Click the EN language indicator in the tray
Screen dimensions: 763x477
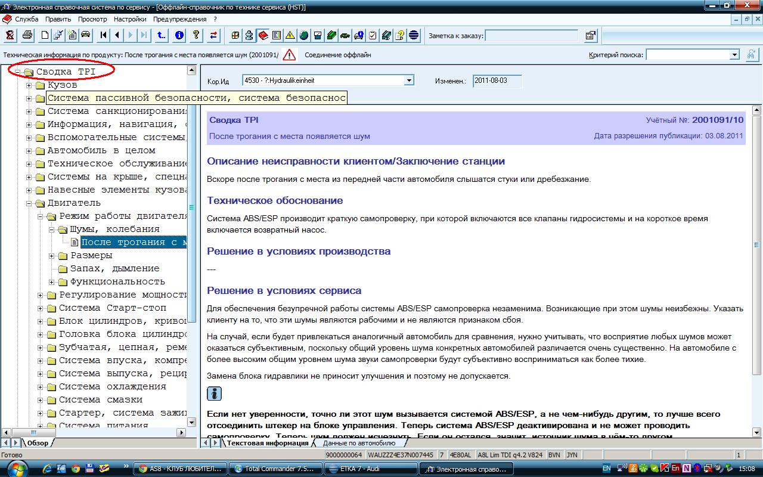click(606, 469)
